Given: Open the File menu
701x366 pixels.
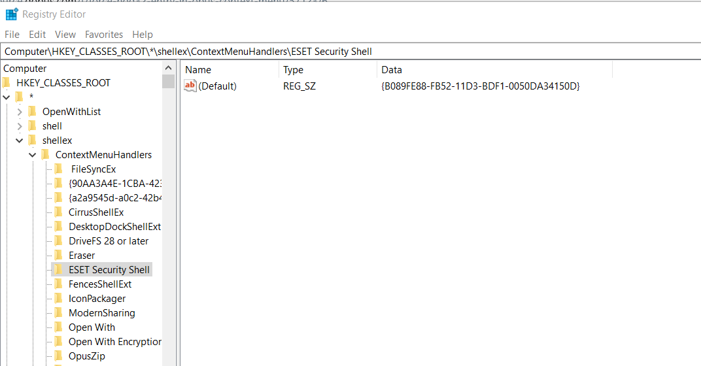Looking at the screenshot, I should coord(12,35).
